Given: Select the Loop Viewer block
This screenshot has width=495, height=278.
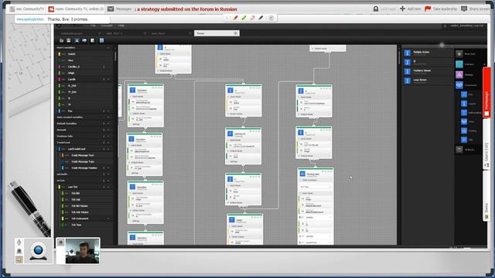Looking at the screenshot, I should (428, 80).
